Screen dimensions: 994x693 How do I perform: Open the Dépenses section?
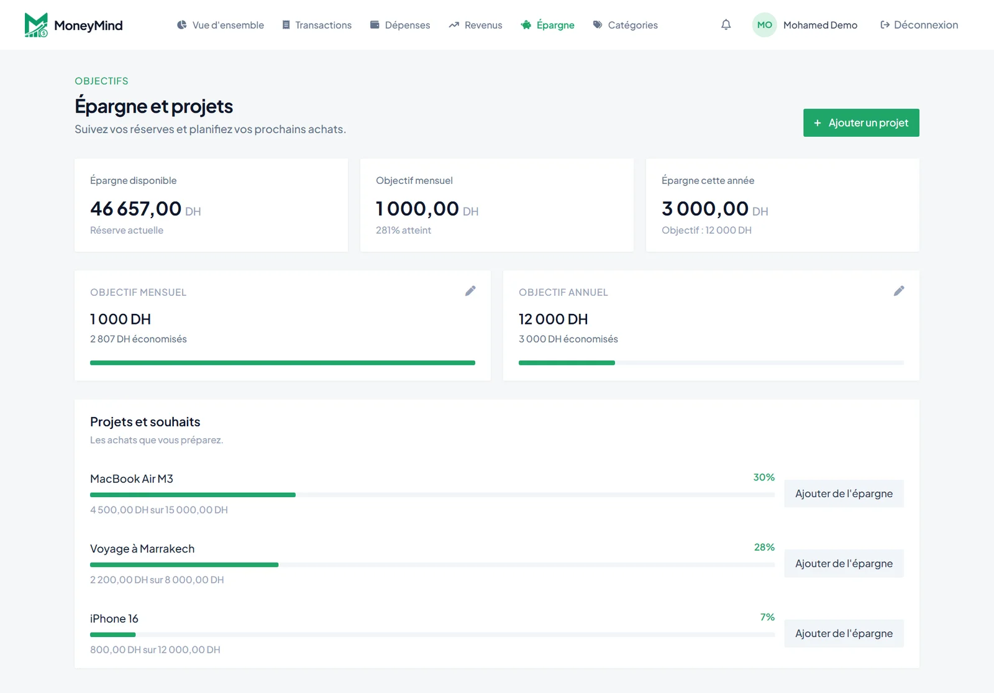[x=400, y=25]
